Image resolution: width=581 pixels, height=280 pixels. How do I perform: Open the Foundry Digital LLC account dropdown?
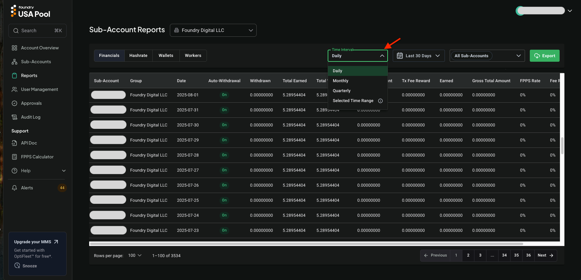click(213, 30)
